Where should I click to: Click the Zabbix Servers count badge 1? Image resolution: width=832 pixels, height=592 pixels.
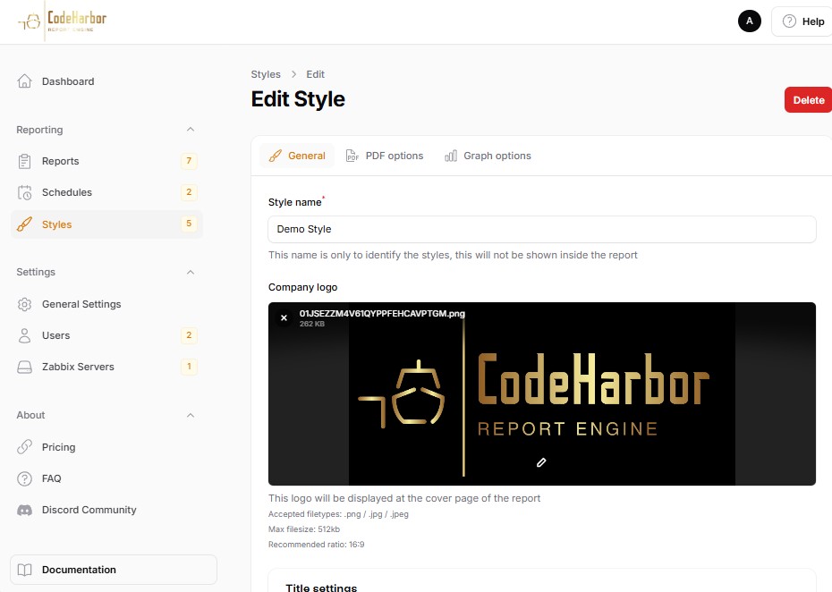(x=189, y=366)
